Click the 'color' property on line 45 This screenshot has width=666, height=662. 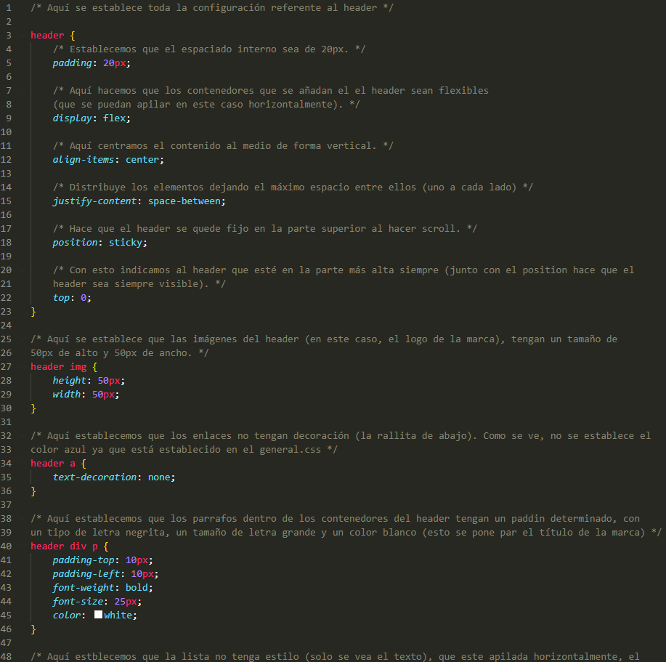pyautogui.click(x=67, y=615)
